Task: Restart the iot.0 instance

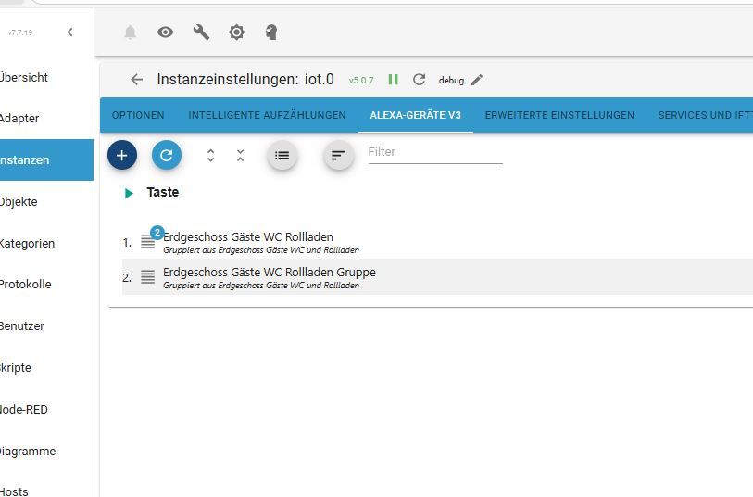Action: (420, 80)
